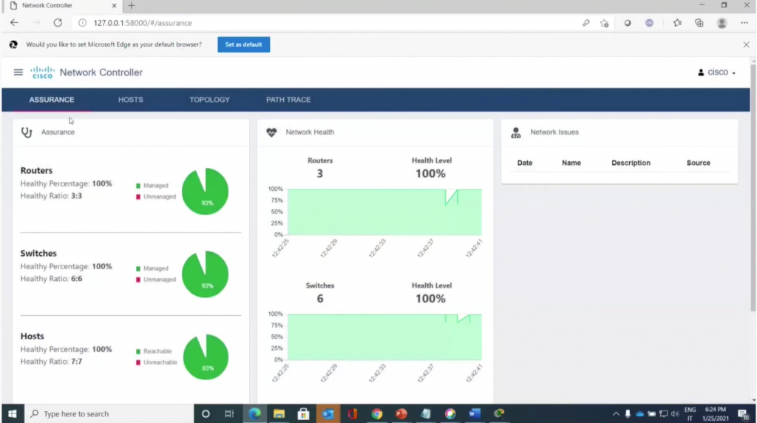Click the Routers pie chart
Image resolution: width=757 pixels, height=423 pixels.
[206, 192]
